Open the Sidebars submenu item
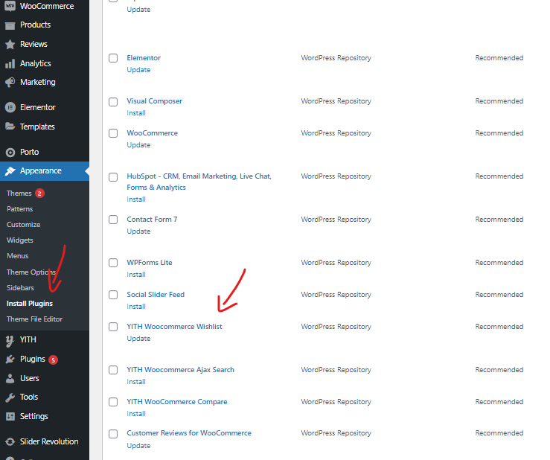Viewport: 550px width, 460px height. click(20, 288)
